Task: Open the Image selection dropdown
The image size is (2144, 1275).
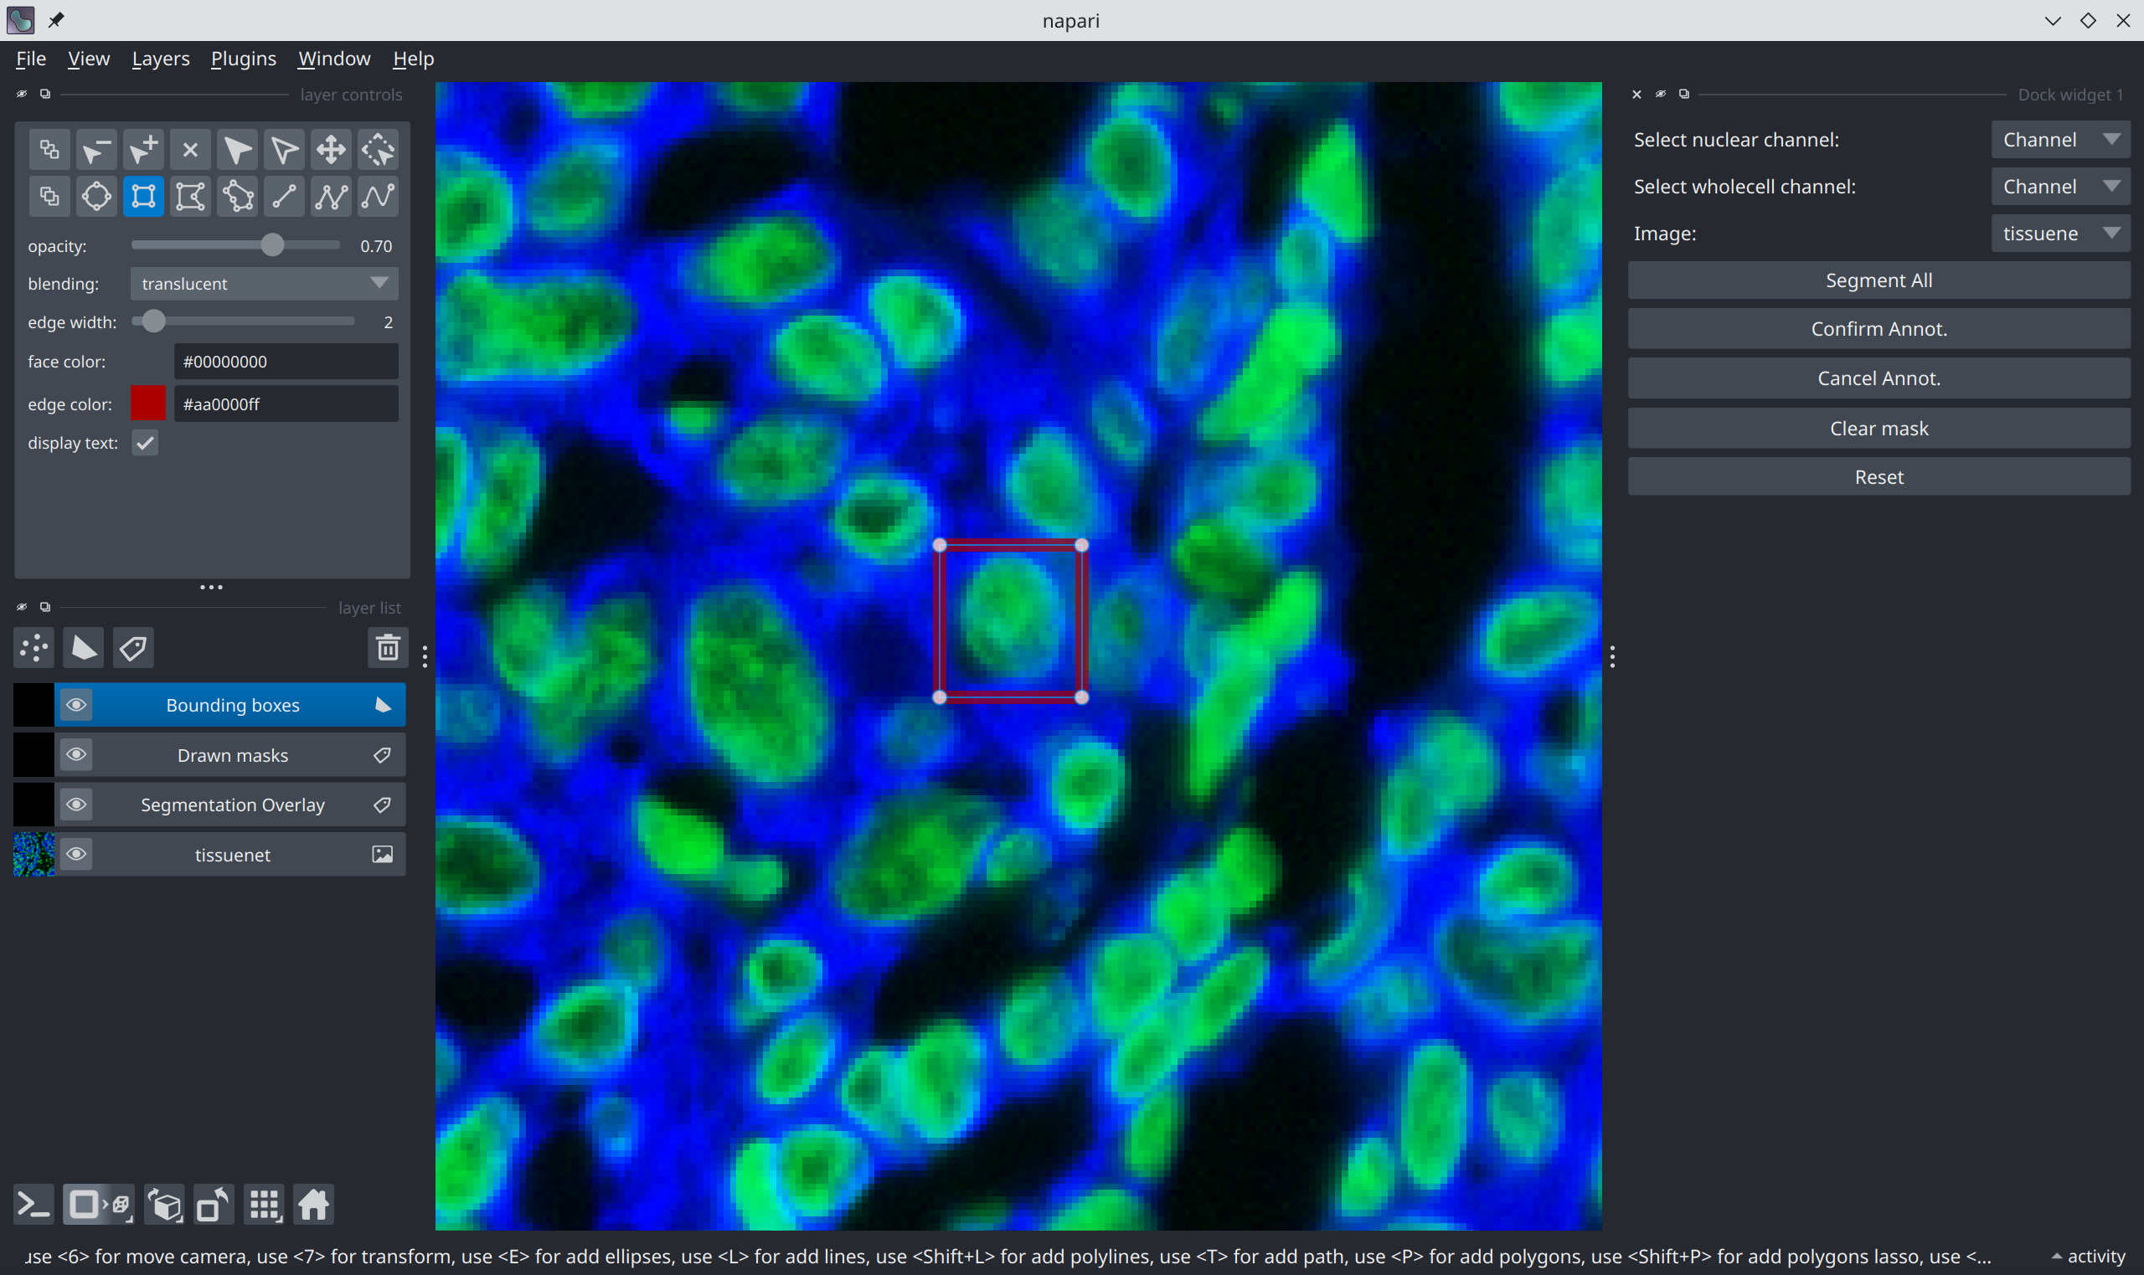Action: (x=2060, y=234)
